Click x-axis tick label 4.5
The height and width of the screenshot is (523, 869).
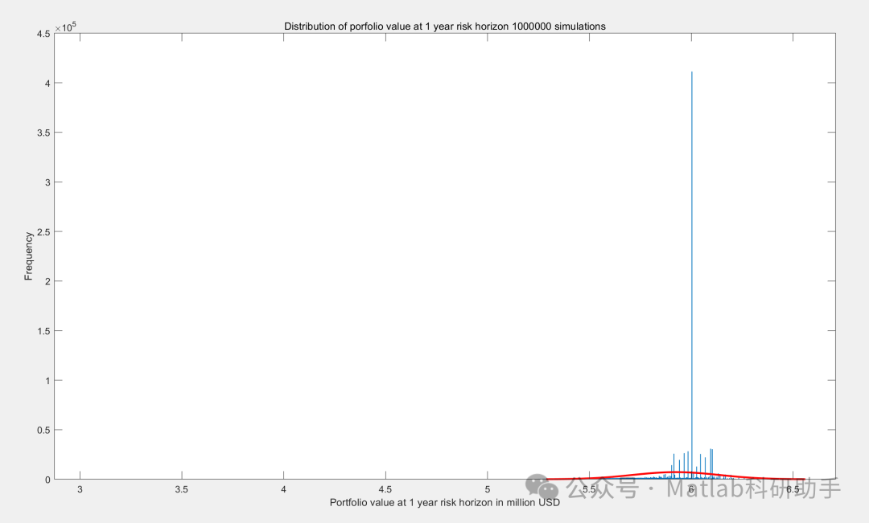(x=385, y=489)
